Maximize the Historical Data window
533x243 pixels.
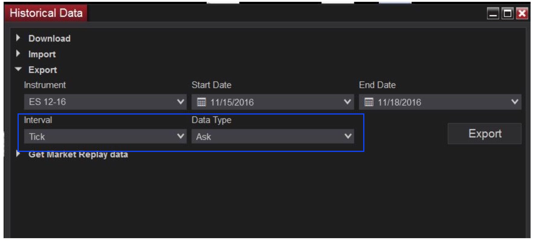coord(508,14)
